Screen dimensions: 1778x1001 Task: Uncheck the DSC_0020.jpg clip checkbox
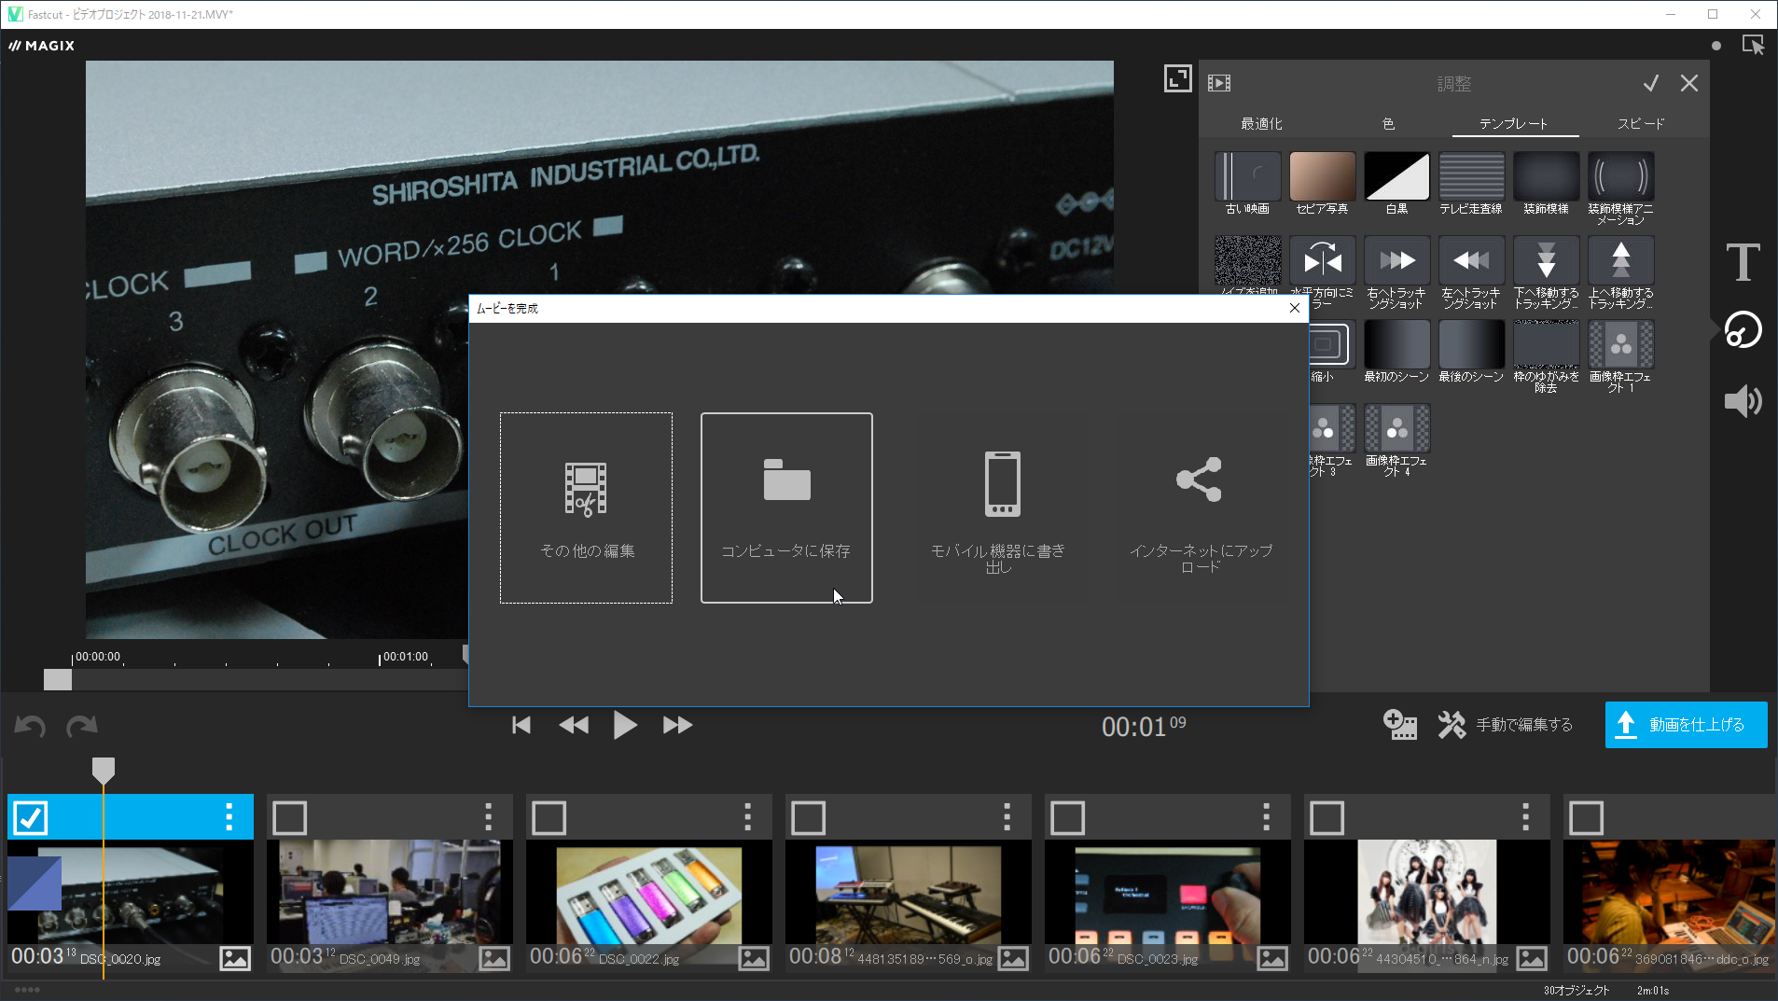point(31,818)
